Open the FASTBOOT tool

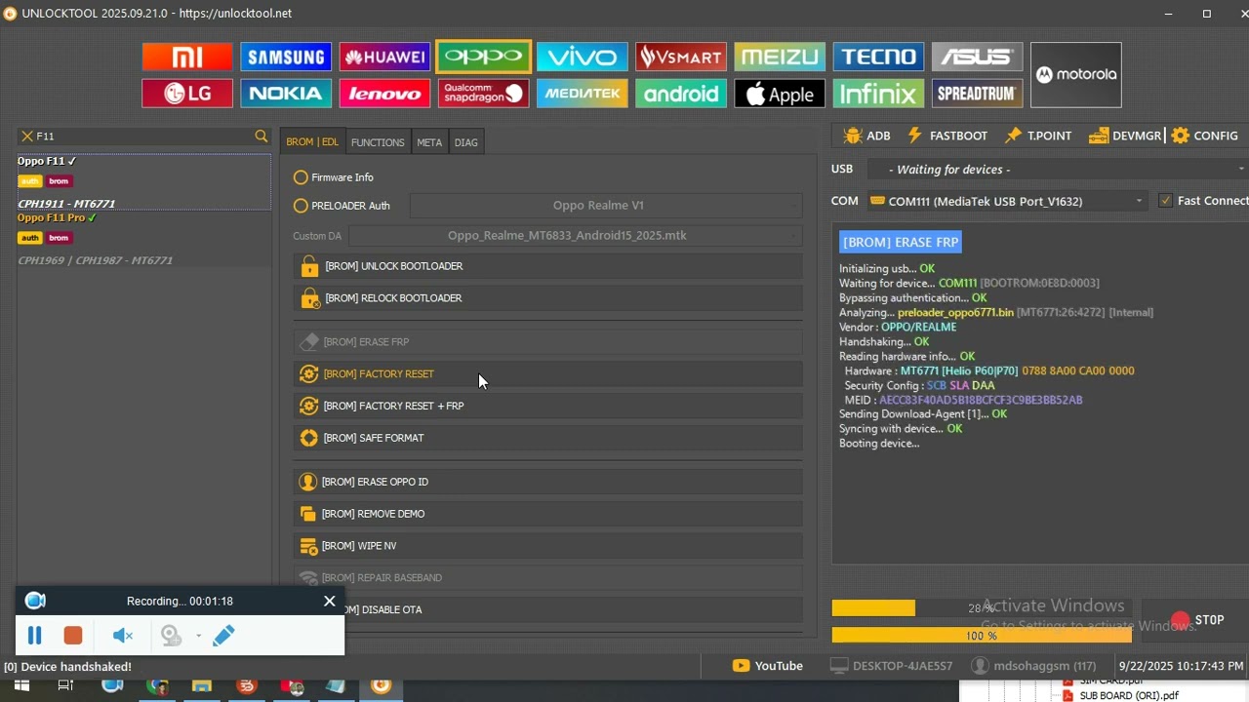(947, 136)
